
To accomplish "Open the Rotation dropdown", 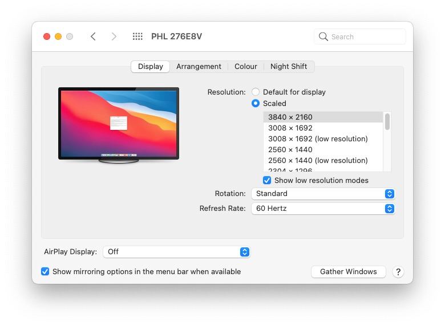I will (x=323, y=194).
